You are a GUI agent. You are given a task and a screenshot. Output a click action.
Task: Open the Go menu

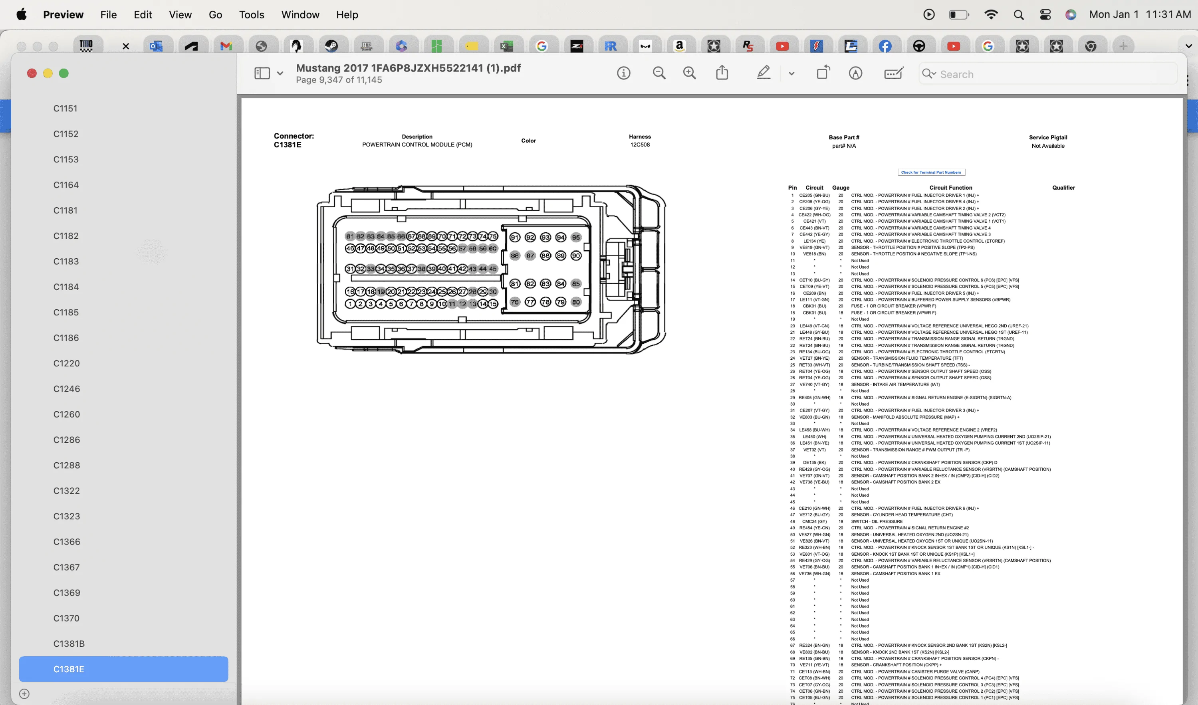click(215, 15)
